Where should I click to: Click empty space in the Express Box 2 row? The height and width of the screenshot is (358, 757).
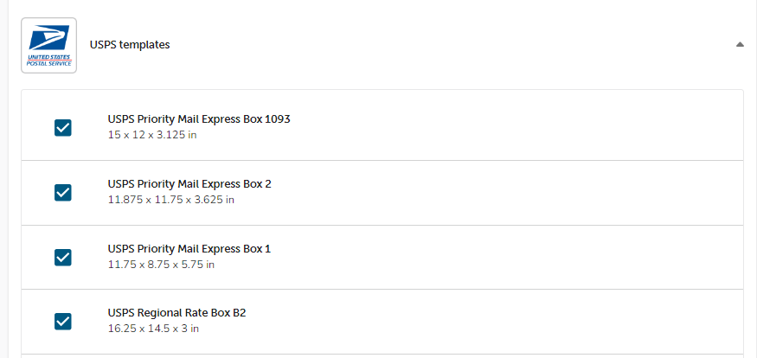point(519,192)
